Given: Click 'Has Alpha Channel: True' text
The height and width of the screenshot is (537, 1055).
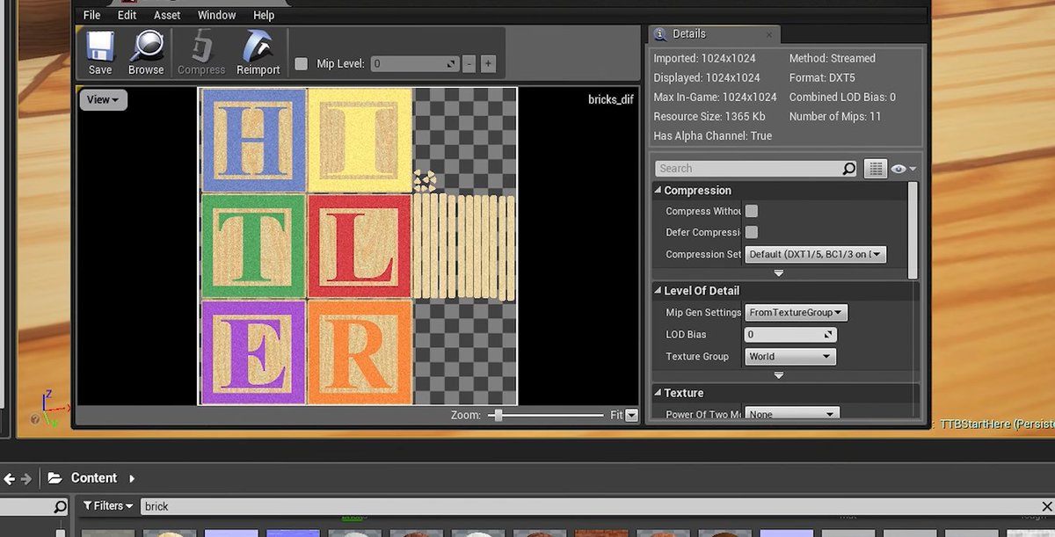Looking at the screenshot, I should click(x=712, y=136).
